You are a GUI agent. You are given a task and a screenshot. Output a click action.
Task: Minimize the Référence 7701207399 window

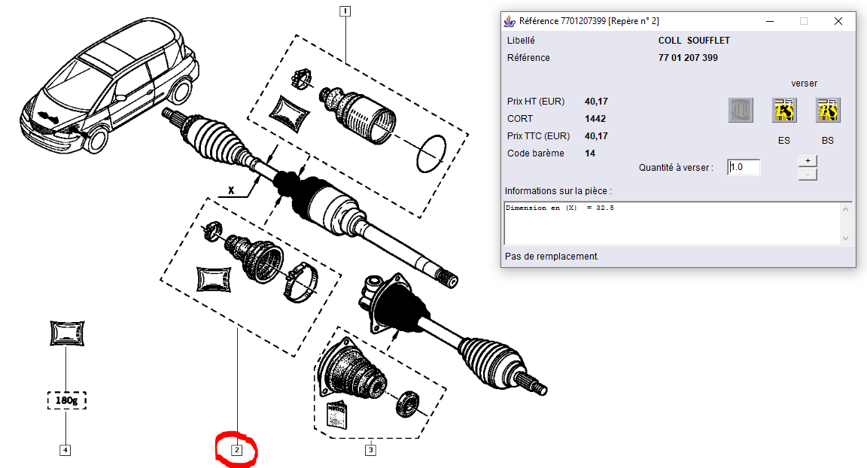[768, 21]
